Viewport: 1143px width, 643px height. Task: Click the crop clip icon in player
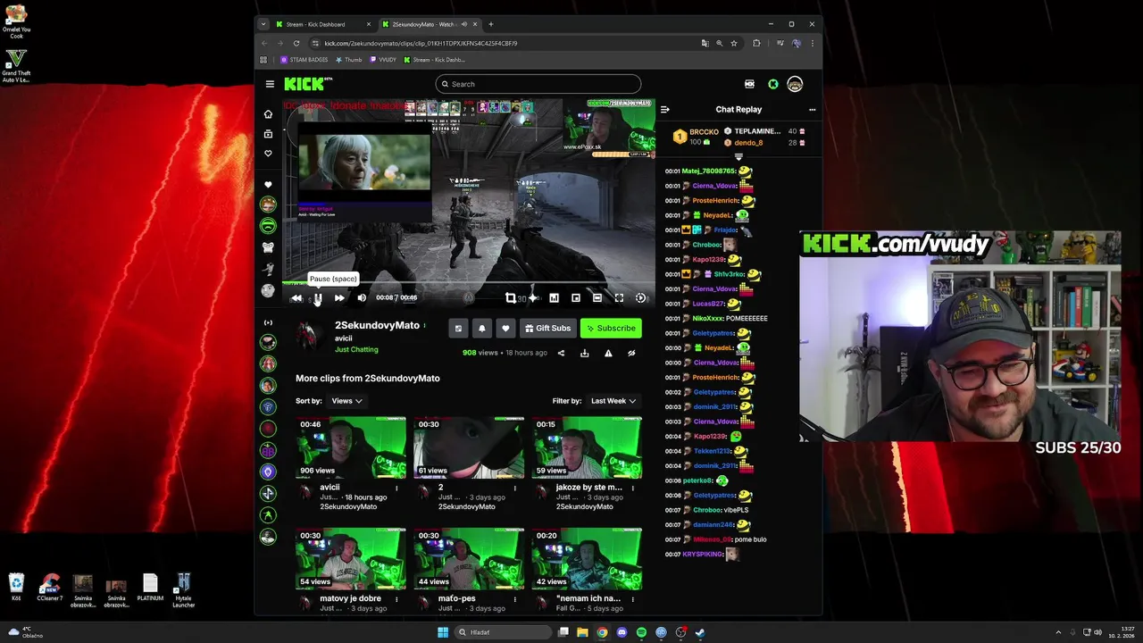[511, 298]
